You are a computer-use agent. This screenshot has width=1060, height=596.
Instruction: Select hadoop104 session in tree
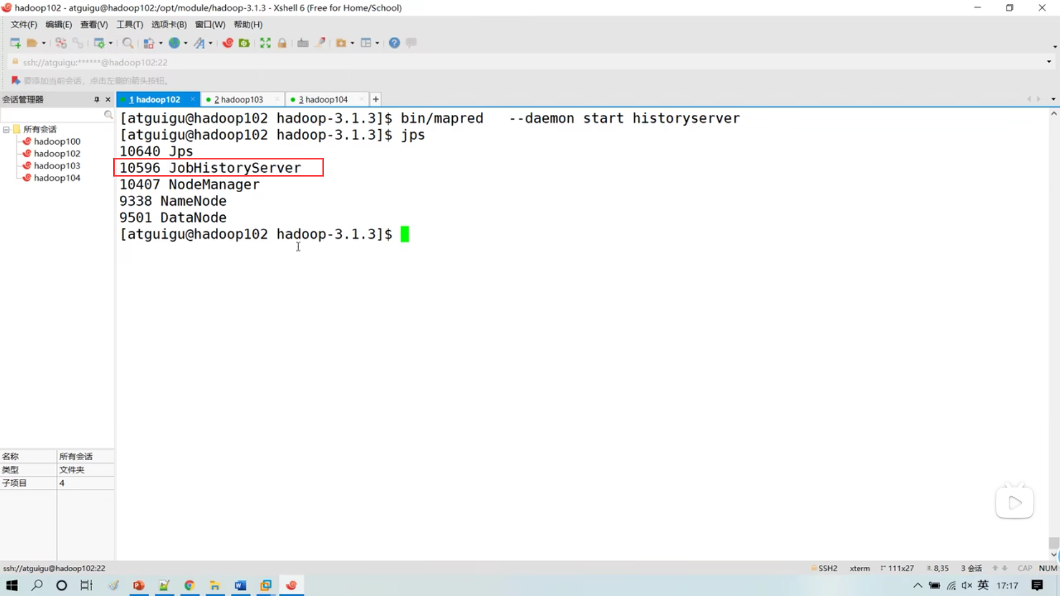coord(57,178)
